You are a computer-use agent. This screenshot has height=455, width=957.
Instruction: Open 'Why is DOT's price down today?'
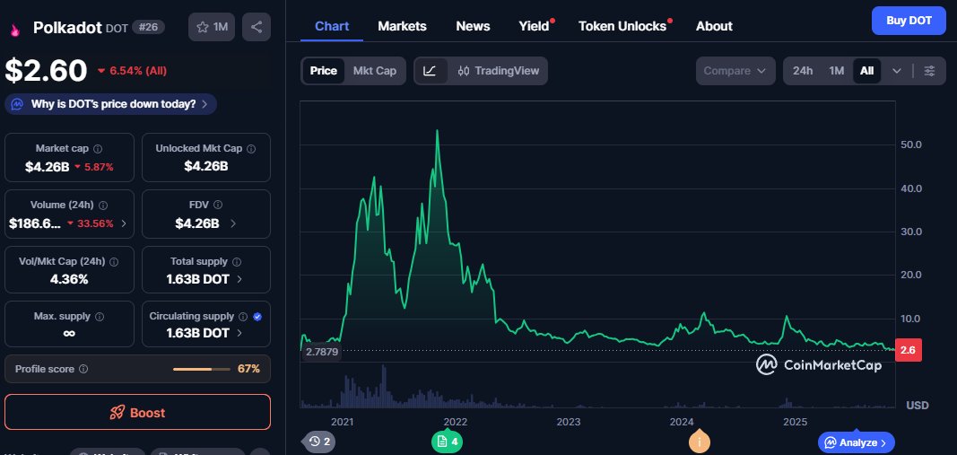[x=110, y=104]
